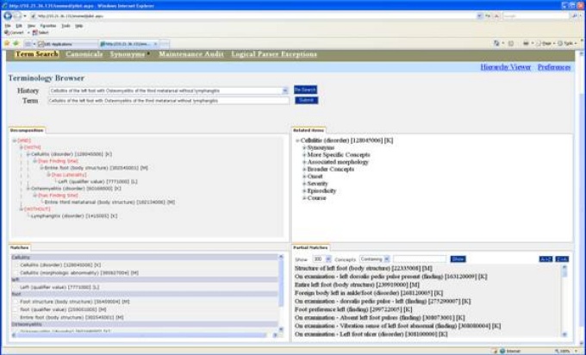Open the History dropdown list
Screen dimensions: 586x355
pyautogui.click(x=284, y=90)
